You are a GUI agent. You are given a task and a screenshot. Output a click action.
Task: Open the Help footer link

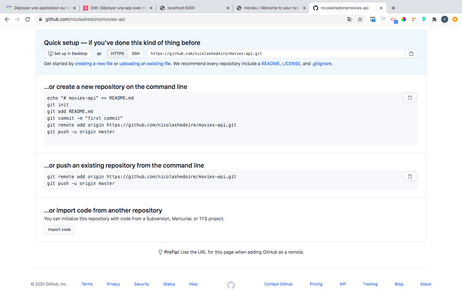[x=193, y=284]
